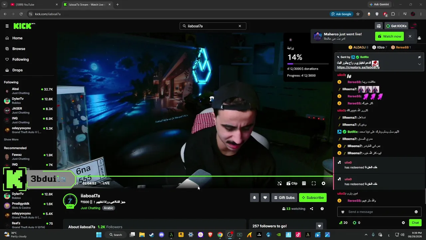
Task: Click the Ask Google lens button
Action: (x=341, y=14)
